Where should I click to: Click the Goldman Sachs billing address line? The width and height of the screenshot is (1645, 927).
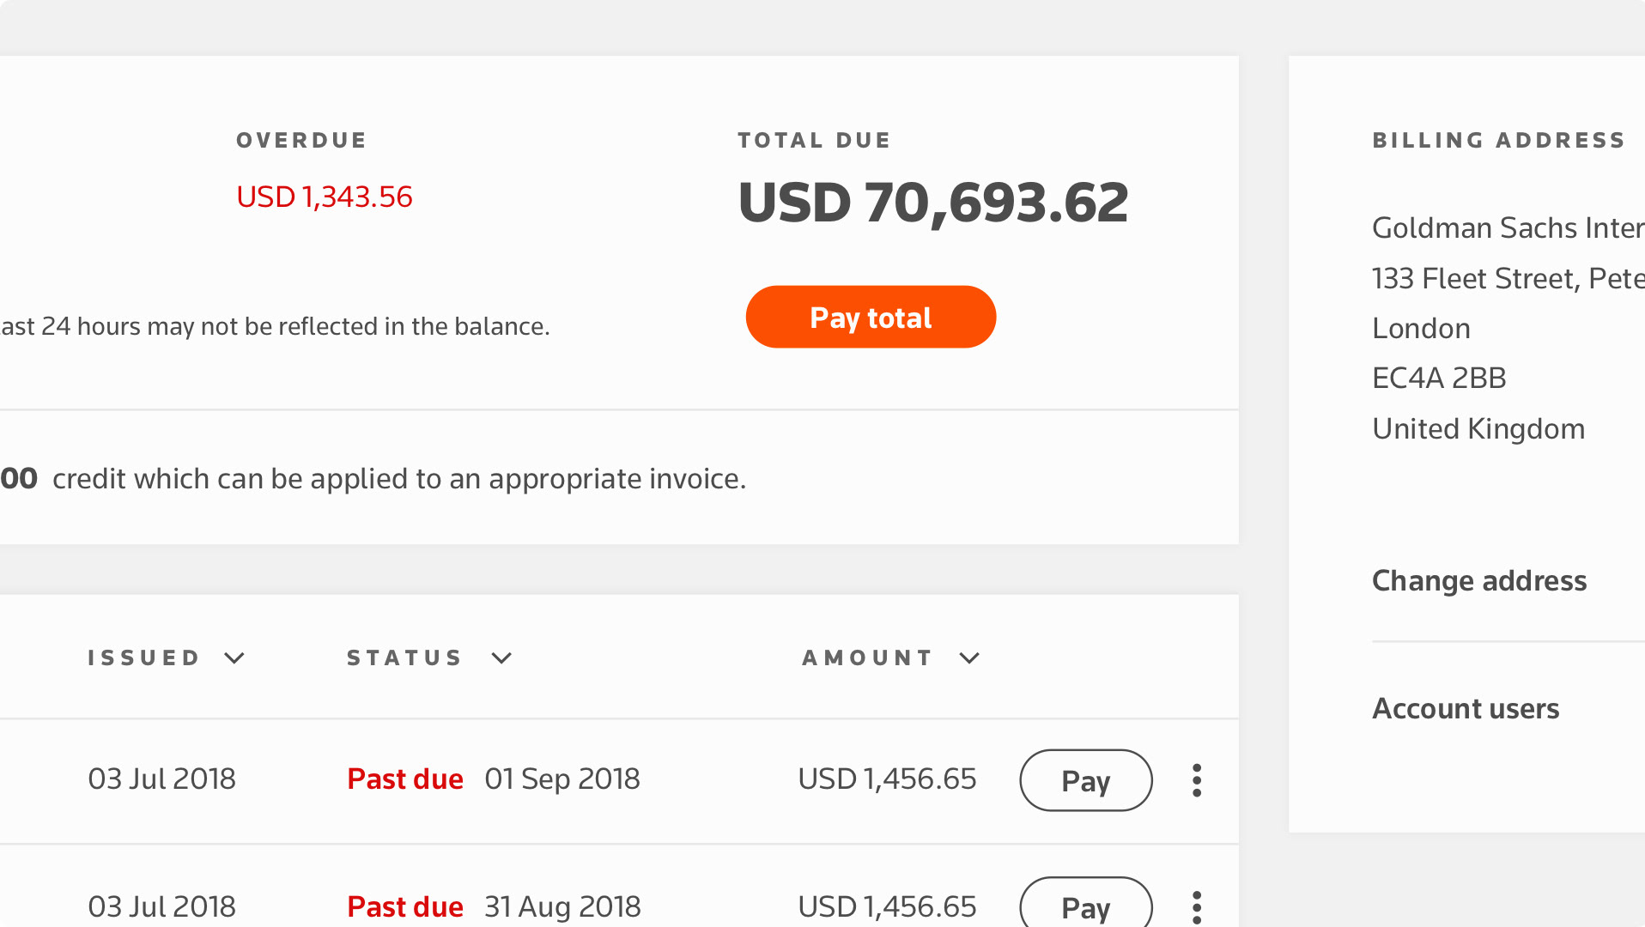(x=1508, y=228)
